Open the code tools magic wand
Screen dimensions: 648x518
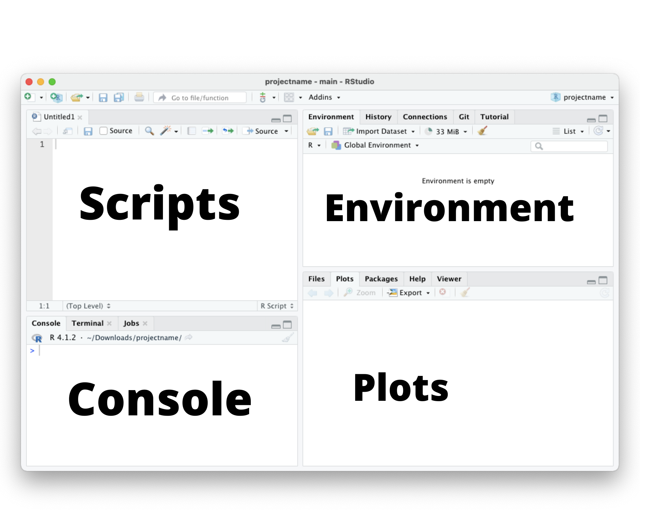[x=165, y=131]
